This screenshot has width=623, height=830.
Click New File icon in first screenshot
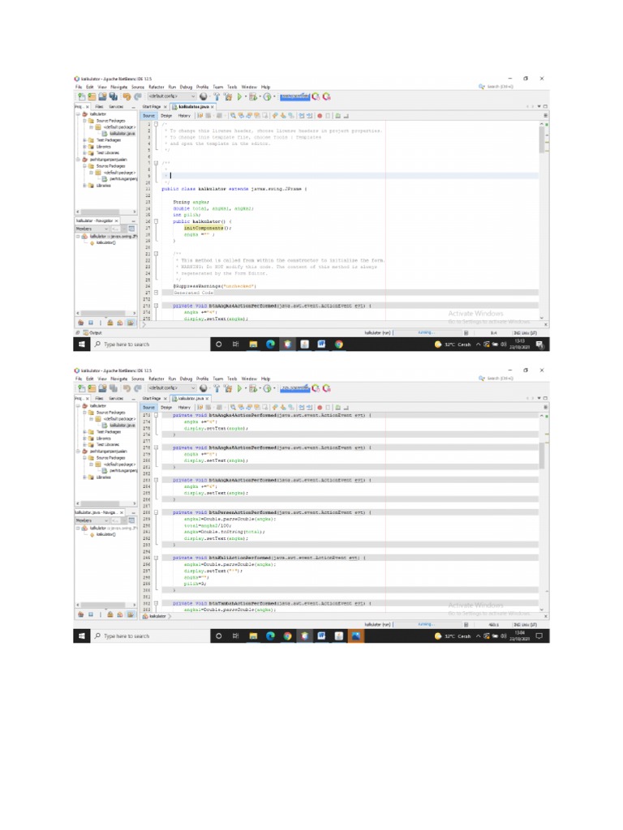82,97
